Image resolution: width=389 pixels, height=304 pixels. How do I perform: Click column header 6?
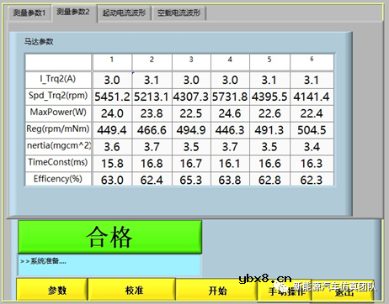tap(312, 62)
